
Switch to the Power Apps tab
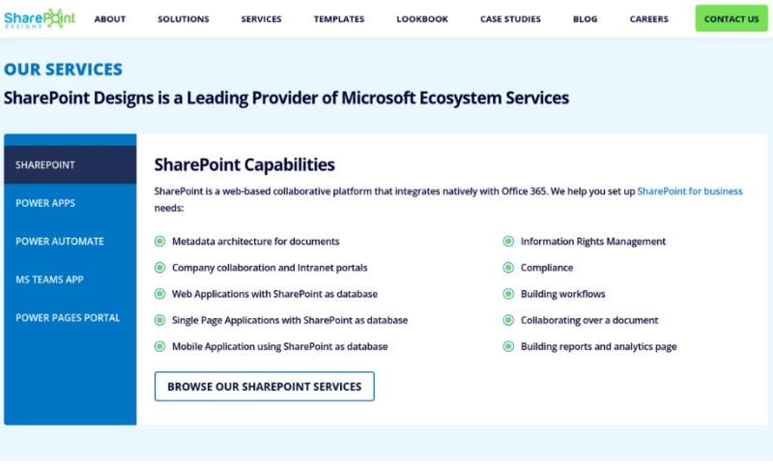tap(45, 203)
